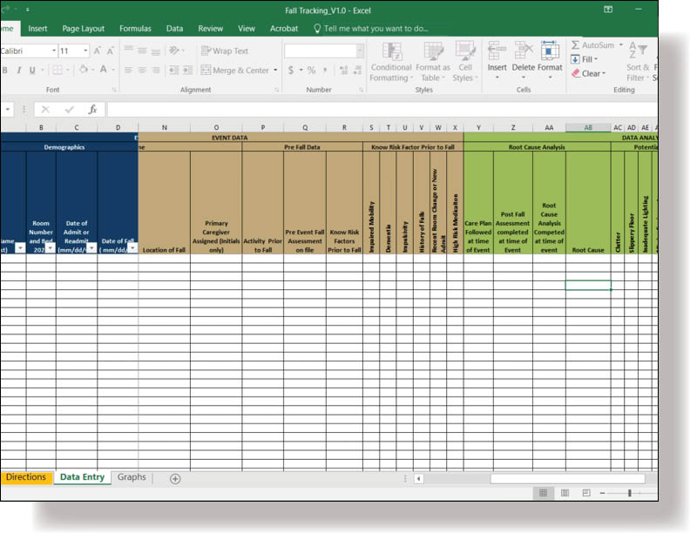Switch to Directions sheet tab
The width and height of the screenshot is (690, 533).
26,477
